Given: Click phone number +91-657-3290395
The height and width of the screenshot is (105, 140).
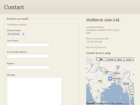Looking at the screenshot, I should [94, 41].
